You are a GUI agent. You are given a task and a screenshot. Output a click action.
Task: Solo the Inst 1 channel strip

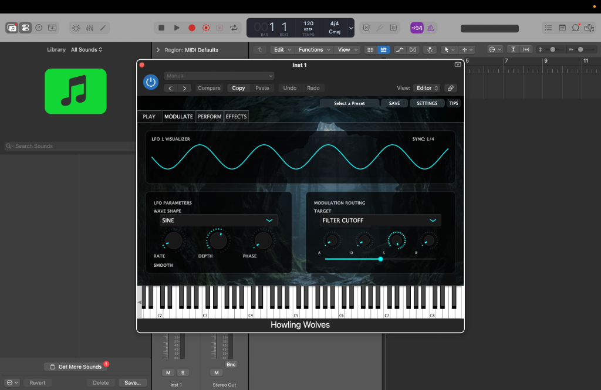(184, 372)
